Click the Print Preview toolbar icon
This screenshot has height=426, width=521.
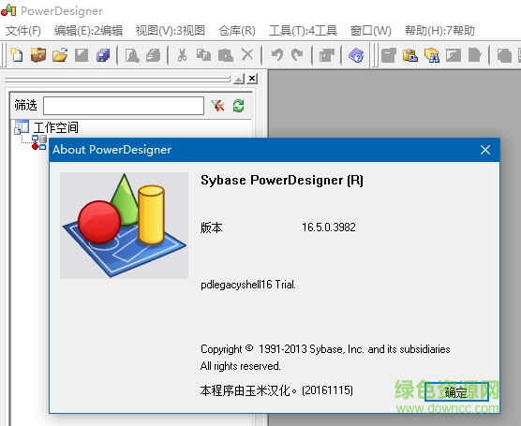pyautogui.click(x=132, y=55)
